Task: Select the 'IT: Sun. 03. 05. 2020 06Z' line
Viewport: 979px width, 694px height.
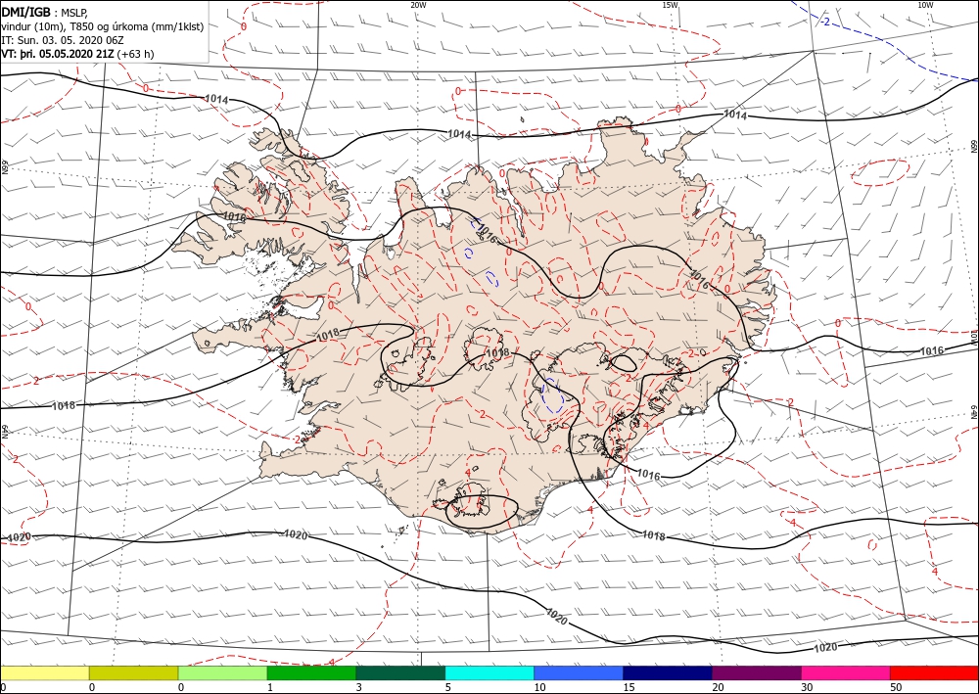Action: point(63,40)
